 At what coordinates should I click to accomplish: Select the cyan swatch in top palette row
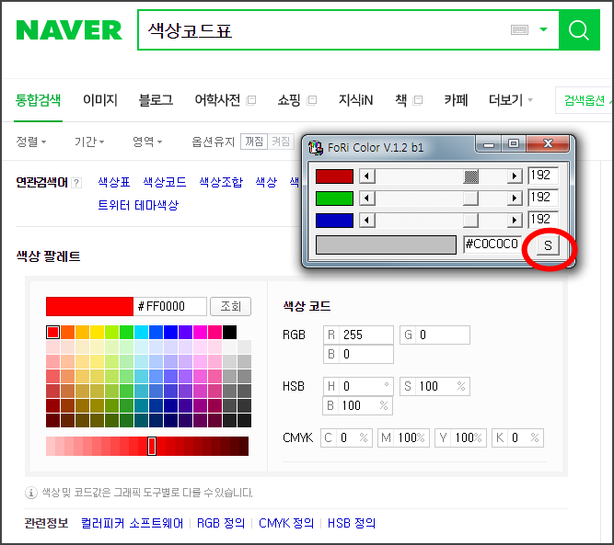click(141, 333)
